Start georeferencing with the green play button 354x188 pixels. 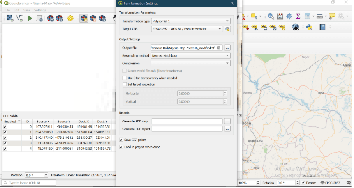coord(30,18)
